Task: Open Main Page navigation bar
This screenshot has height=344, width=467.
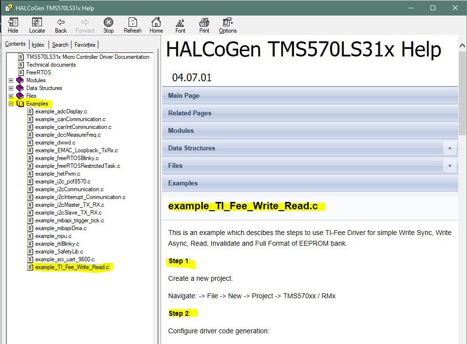Action: (310, 95)
